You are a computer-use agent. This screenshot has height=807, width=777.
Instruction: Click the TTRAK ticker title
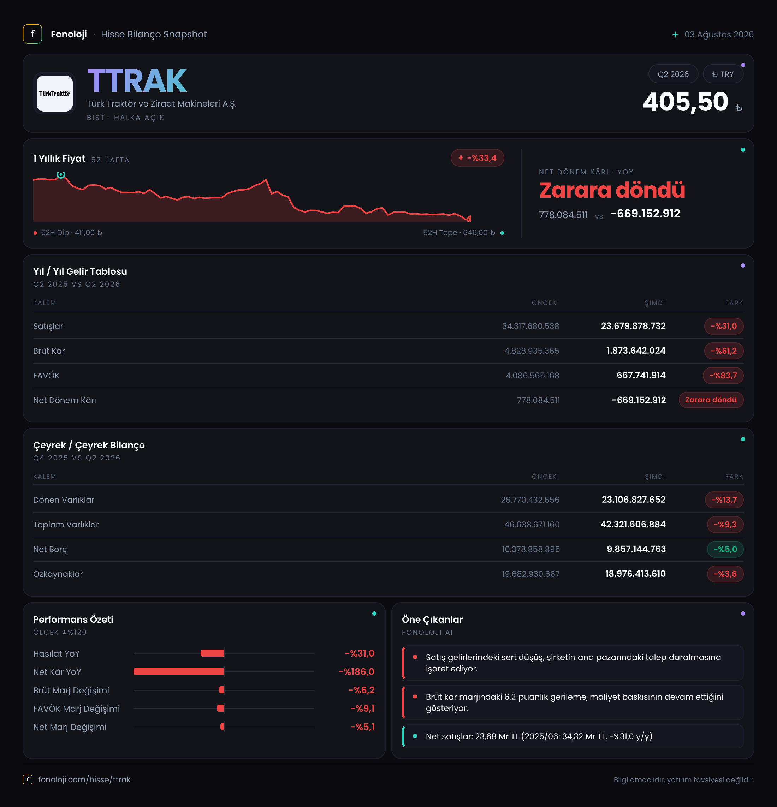[137, 81]
